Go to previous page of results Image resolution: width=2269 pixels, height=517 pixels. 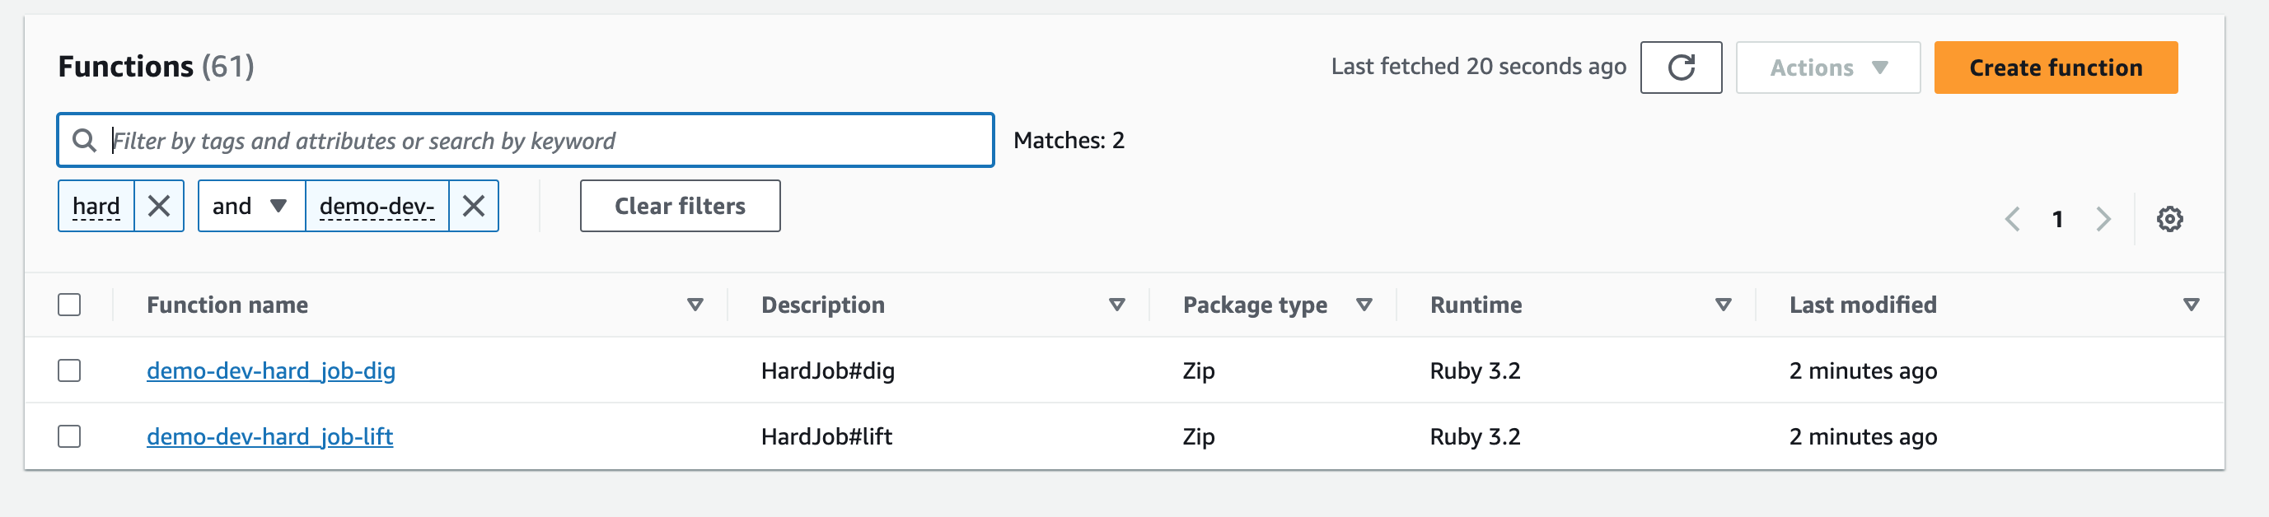[2013, 218]
